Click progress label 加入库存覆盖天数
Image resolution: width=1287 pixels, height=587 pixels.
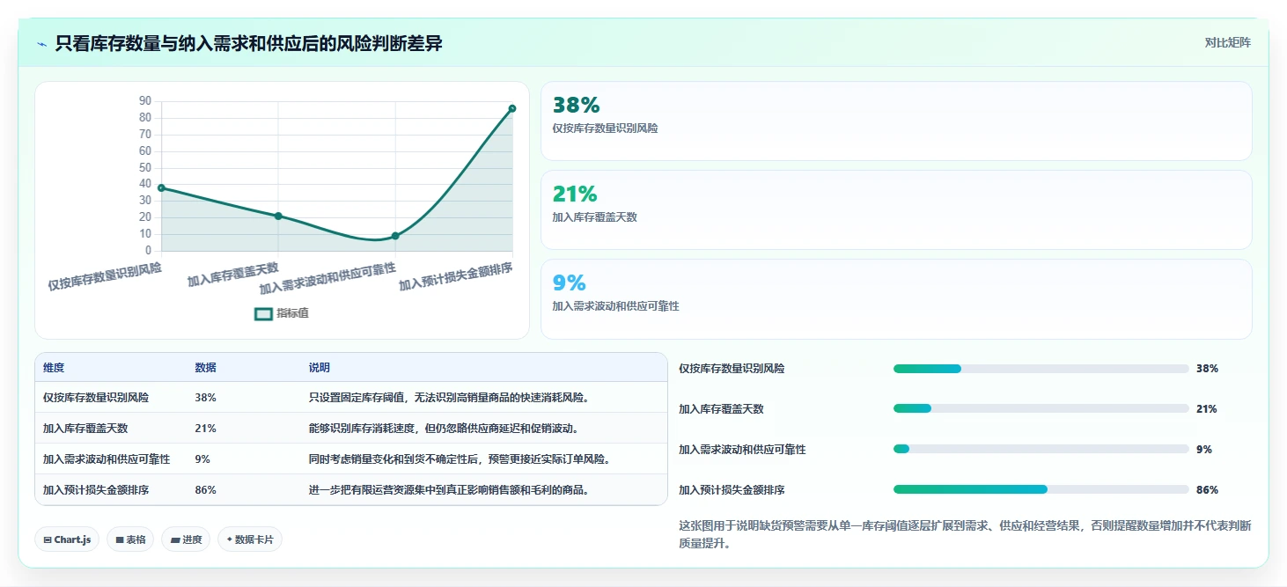(721, 409)
